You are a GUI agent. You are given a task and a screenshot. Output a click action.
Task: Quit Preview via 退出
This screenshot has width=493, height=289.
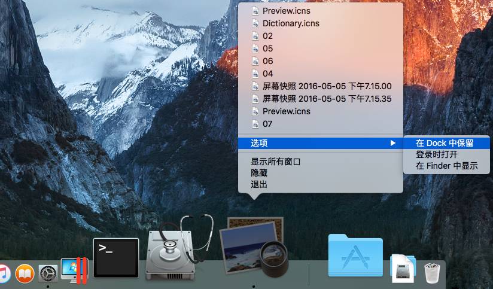pyautogui.click(x=259, y=184)
